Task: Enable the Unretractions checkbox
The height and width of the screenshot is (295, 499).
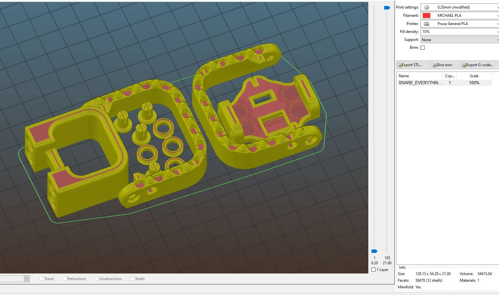Action: point(96,279)
